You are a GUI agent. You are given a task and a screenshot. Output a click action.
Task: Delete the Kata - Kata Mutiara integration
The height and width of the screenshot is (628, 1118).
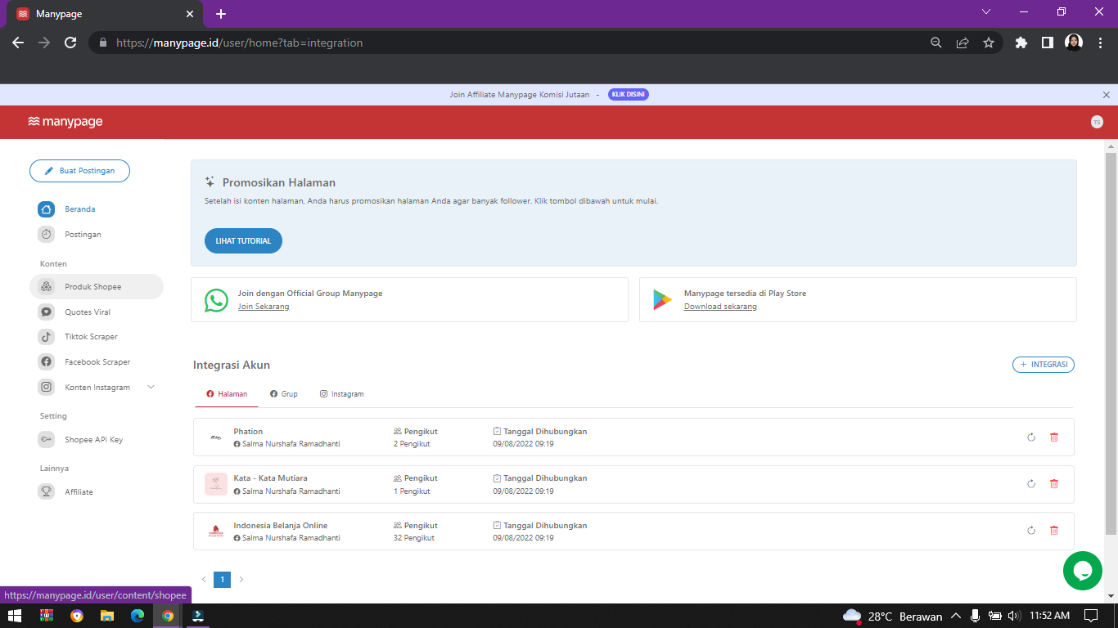[x=1054, y=484]
